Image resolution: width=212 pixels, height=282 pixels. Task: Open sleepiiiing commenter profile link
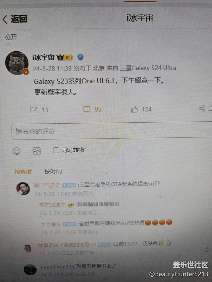coord(52,267)
